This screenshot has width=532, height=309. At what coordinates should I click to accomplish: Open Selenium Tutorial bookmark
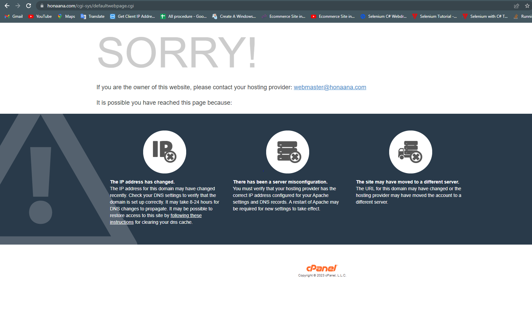(x=435, y=16)
